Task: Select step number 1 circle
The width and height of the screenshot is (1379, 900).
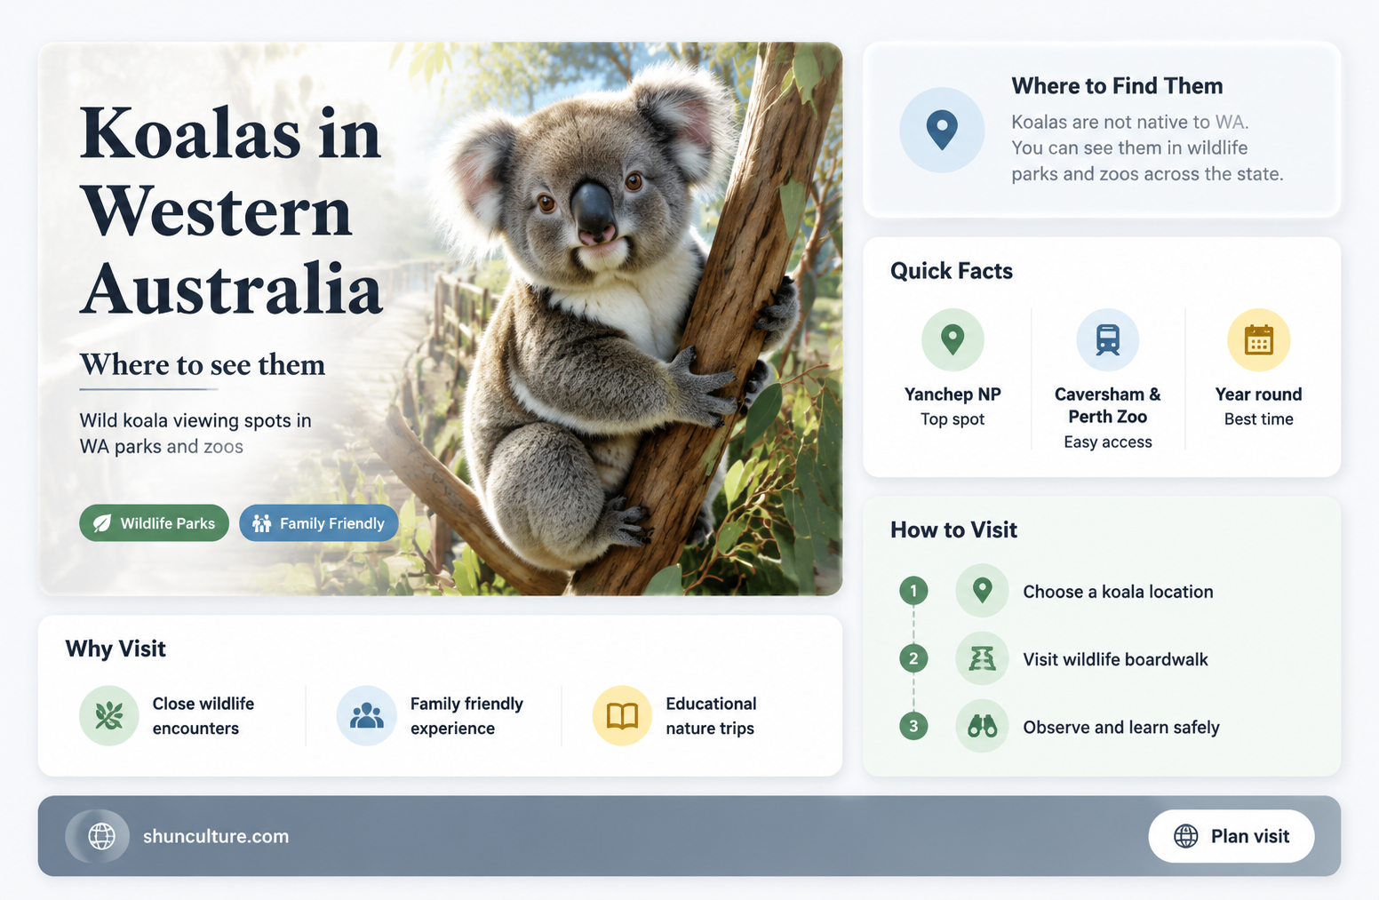Action: pyautogui.click(x=913, y=591)
